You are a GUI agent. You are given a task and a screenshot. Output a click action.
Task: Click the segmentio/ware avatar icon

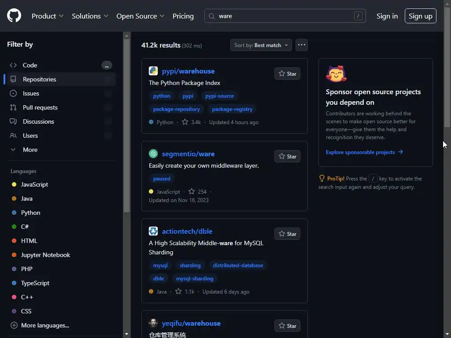click(153, 154)
